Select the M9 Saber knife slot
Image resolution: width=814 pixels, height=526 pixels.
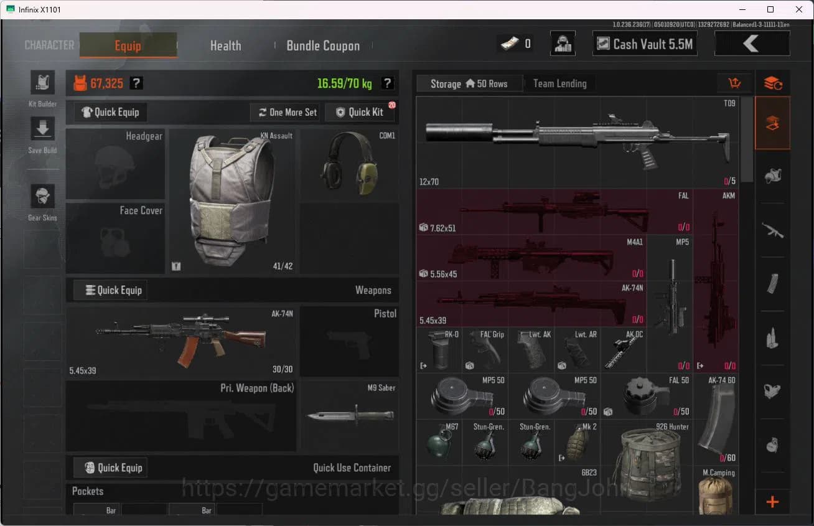(x=350, y=416)
